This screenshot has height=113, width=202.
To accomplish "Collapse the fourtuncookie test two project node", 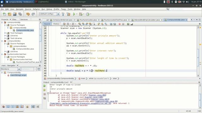I will click(x=2, y=54).
